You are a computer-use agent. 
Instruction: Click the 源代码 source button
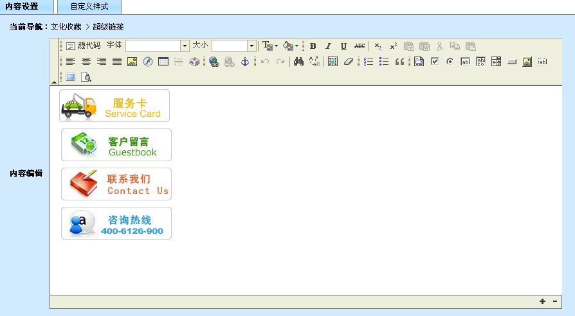click(x=83, y=46)
